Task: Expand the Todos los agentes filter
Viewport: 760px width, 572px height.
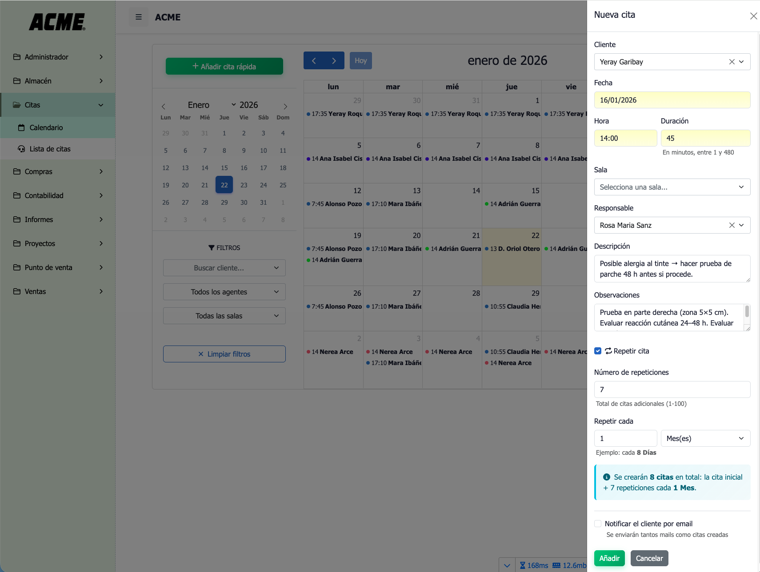Action: click(x=224, y=292)
